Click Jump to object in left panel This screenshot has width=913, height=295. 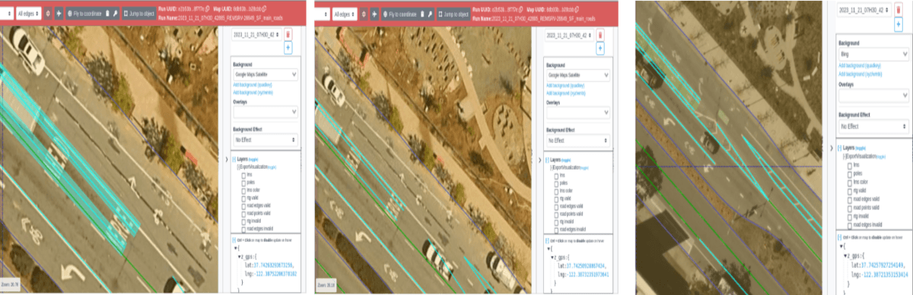139,14
